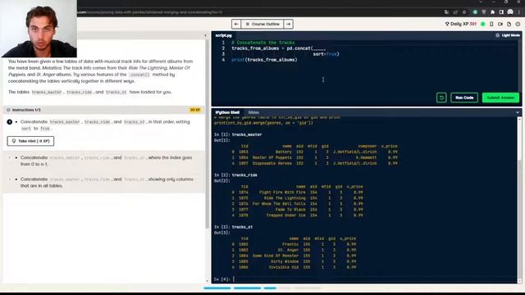Image resolution: width=525 pixels, height=295 pixels.
Task: Click the 'Ride The Lightning' row in tracks_ride output
Action: point(297,198)
